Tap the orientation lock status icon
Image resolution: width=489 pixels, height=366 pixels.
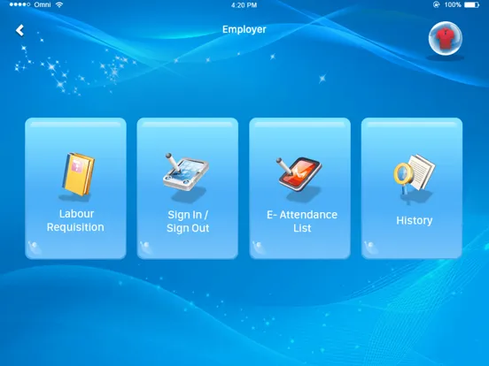tap(437, 4)
